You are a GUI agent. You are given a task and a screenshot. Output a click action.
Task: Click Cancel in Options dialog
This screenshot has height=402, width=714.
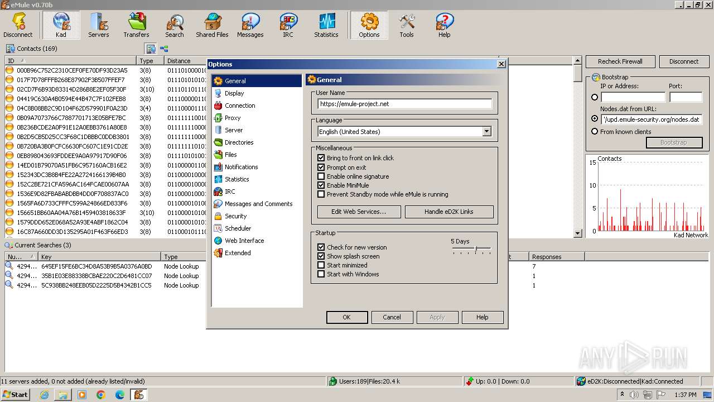pyautogui.click(x=392, y=317)
